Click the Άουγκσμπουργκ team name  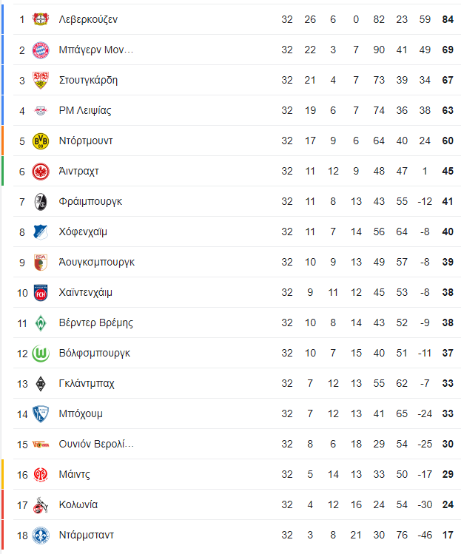(x=96, y=262)
